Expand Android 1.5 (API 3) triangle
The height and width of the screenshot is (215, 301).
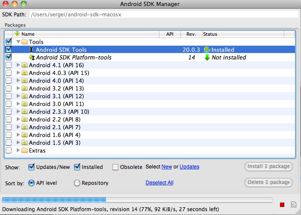18,143
